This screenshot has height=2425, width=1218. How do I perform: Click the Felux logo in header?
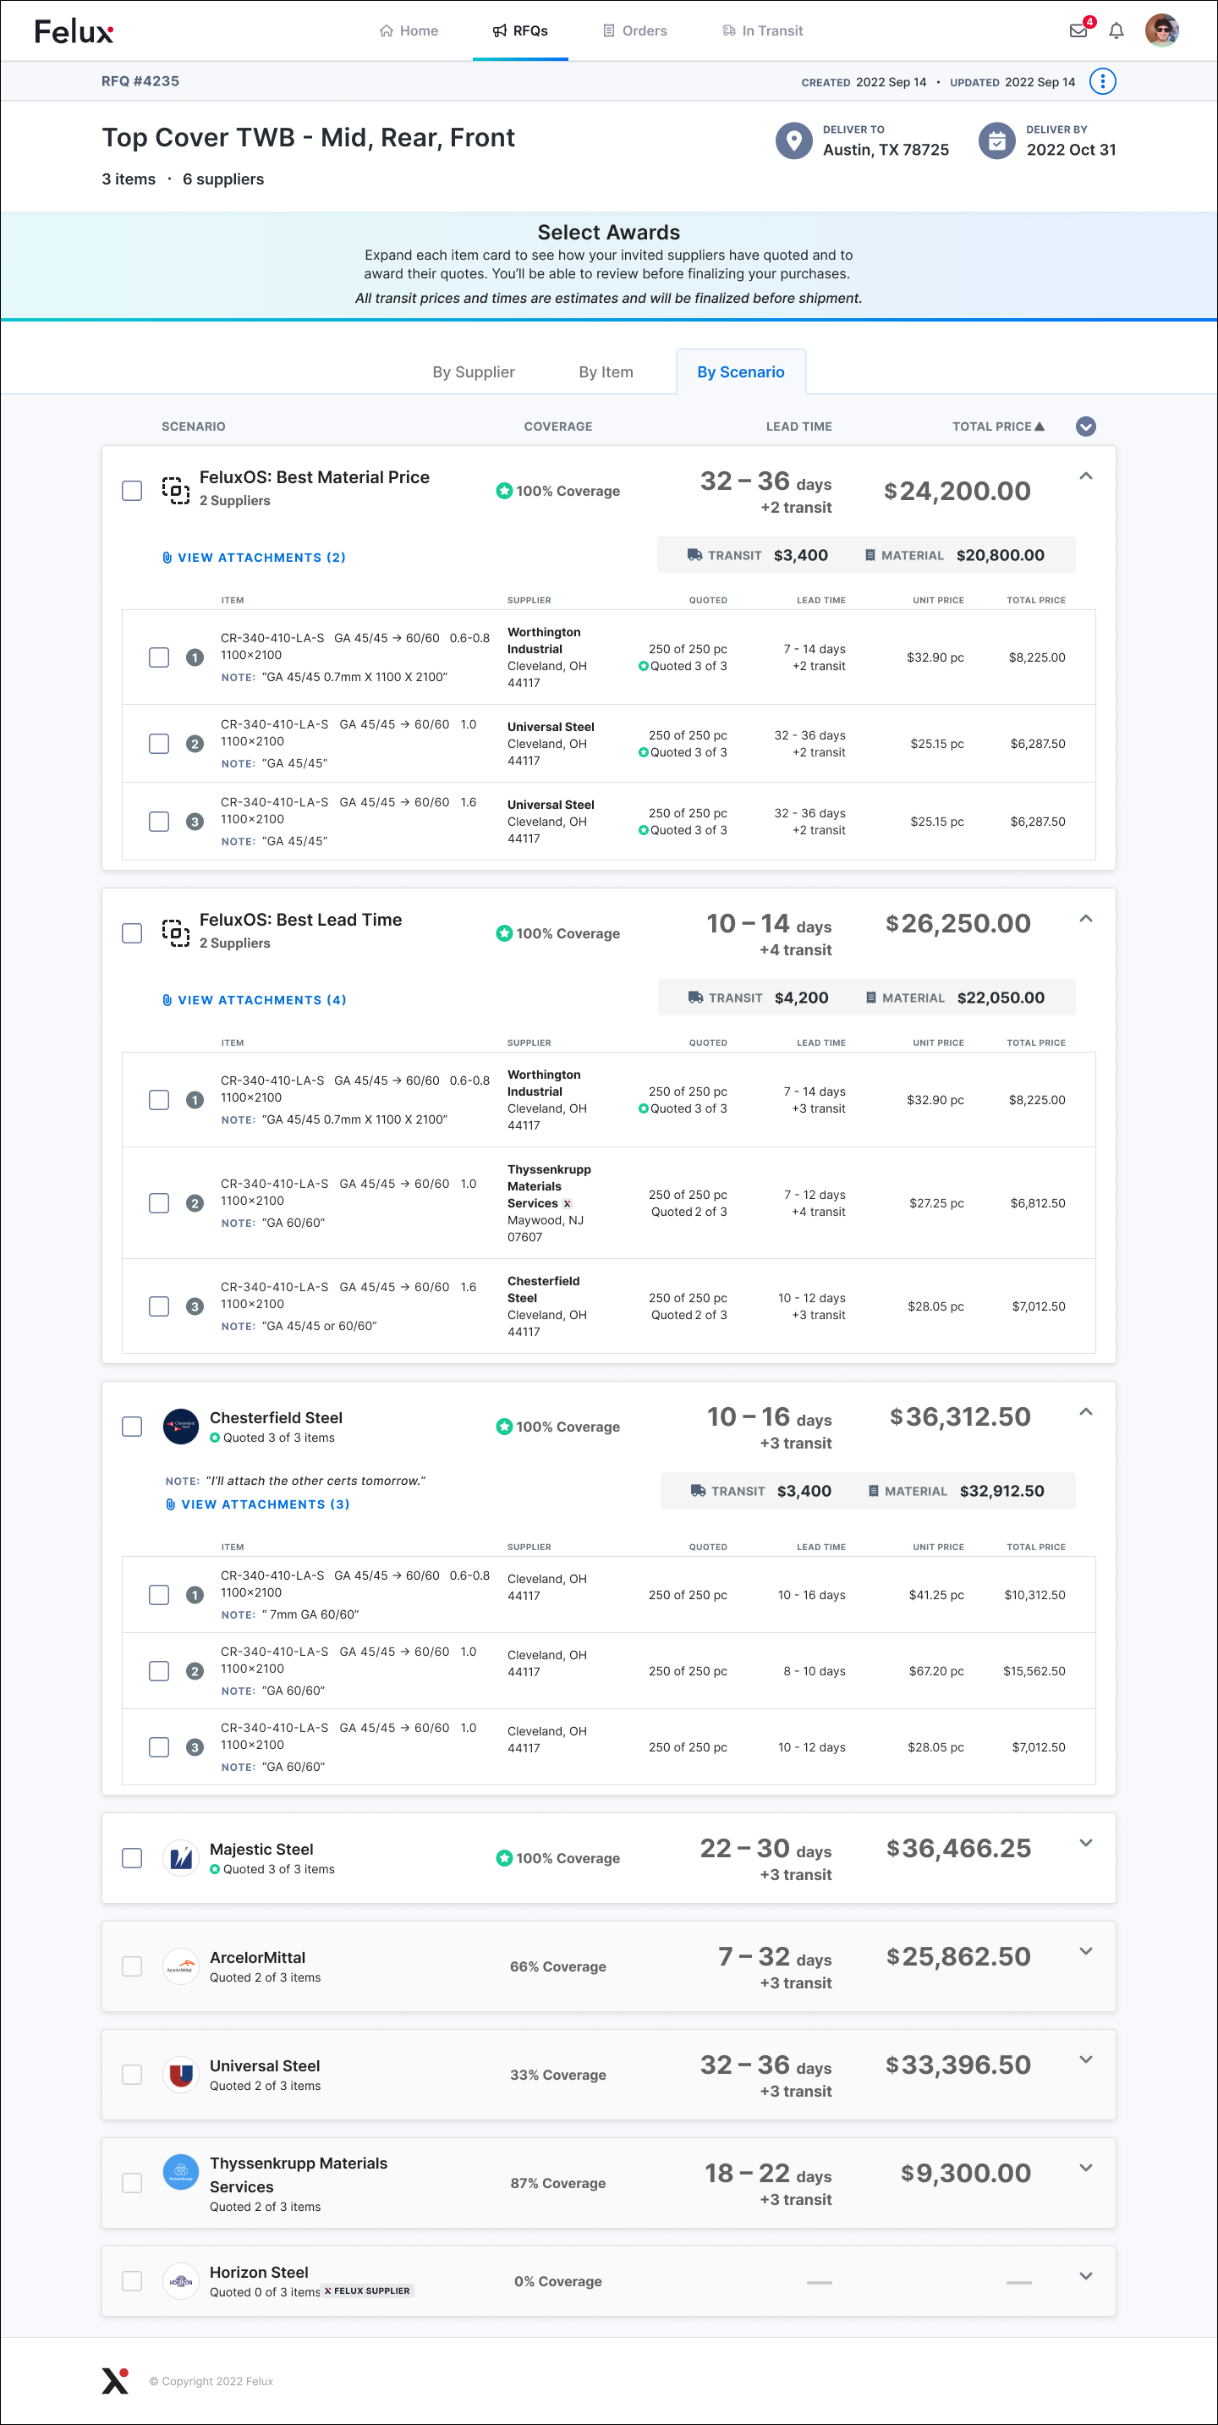tap(74, 31)
